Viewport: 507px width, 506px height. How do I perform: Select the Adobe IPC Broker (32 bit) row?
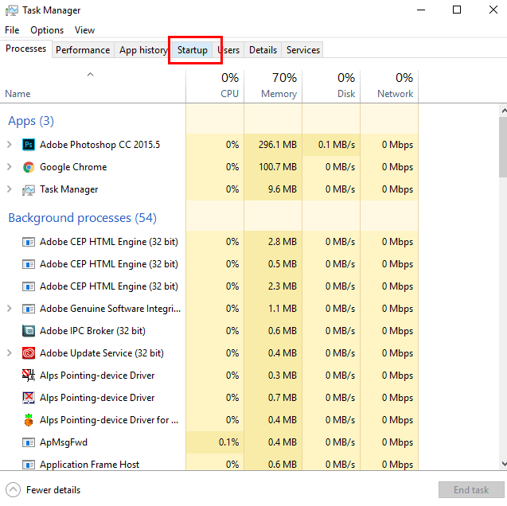click(x=209, y=331)
